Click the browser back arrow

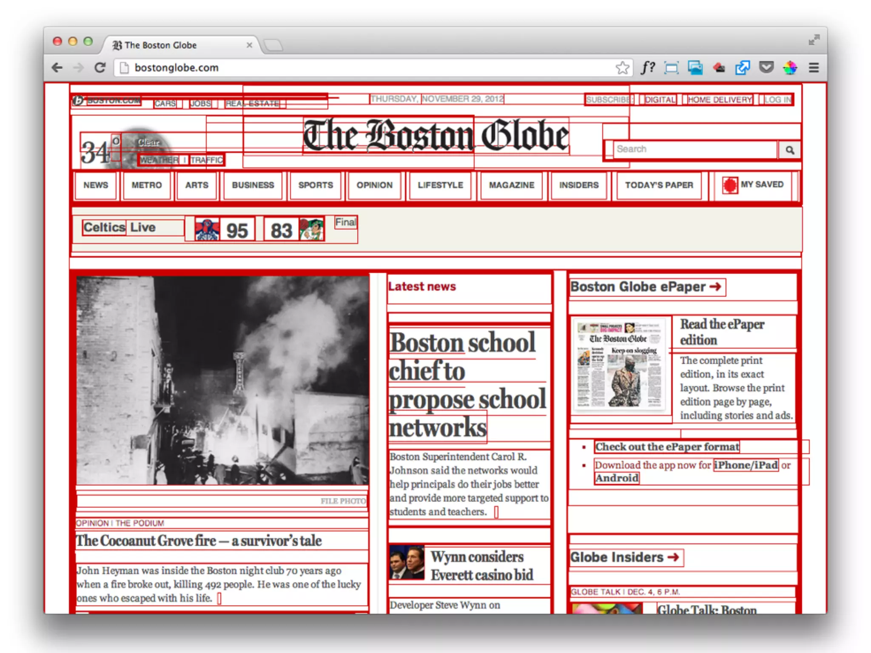[57, 68]
